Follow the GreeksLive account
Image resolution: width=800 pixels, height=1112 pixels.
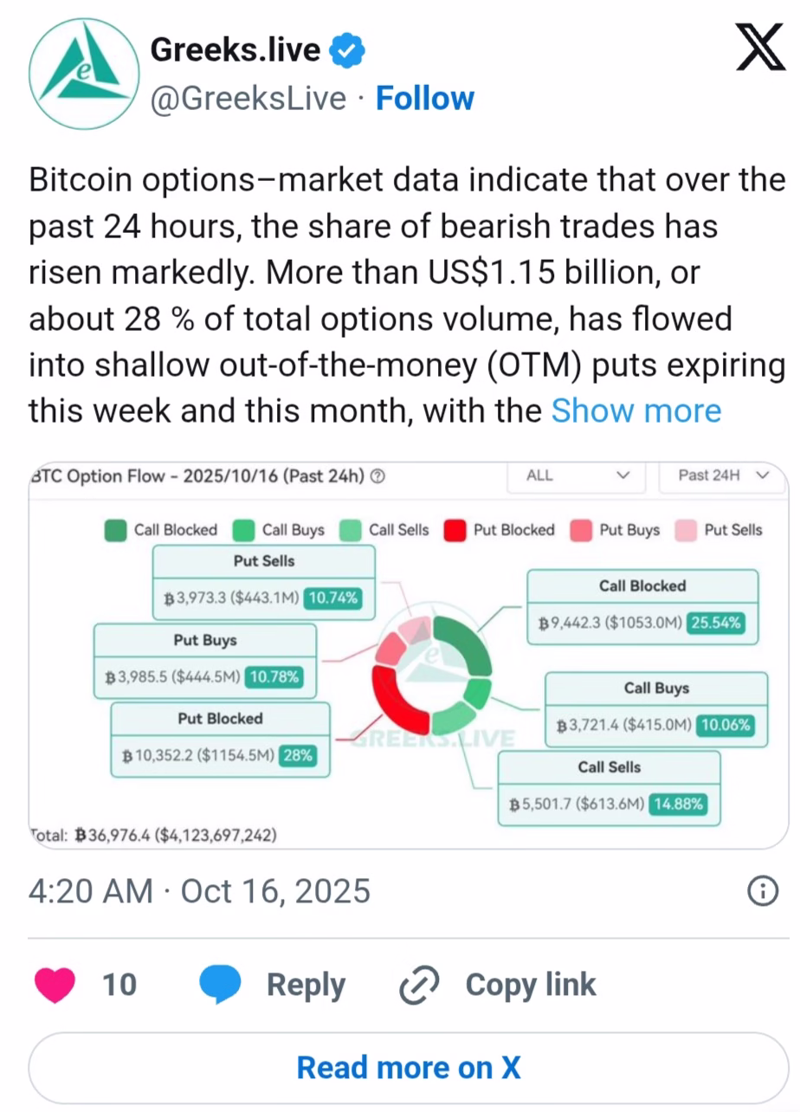coord(424,99)
